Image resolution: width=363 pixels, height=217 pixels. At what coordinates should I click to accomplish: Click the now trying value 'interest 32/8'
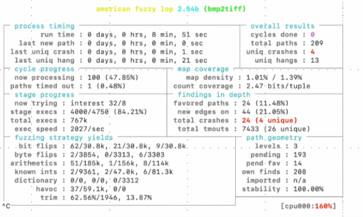tap(98, 103)
